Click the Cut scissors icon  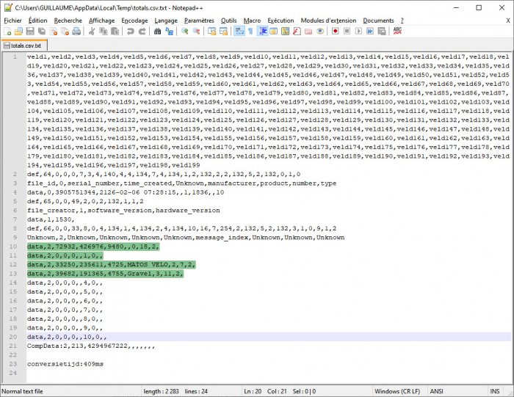pos(92,32)
